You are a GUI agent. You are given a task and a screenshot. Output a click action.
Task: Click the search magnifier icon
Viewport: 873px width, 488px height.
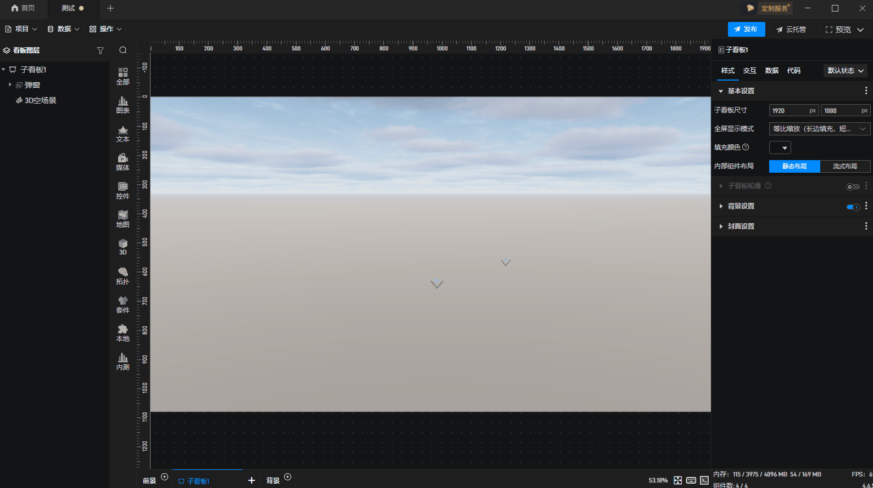pyautogui.click(x=123, y=50)
